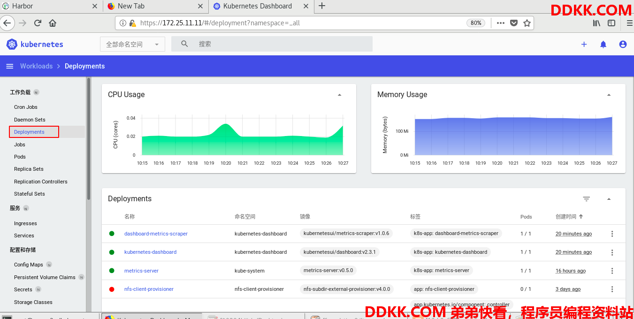Close the Harbor tab
This screenshot has width=634, height=319.
[94, 6]
